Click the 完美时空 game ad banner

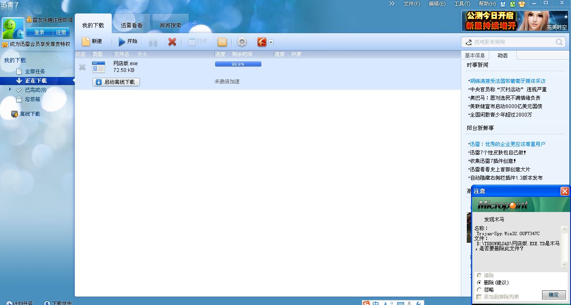515,21
